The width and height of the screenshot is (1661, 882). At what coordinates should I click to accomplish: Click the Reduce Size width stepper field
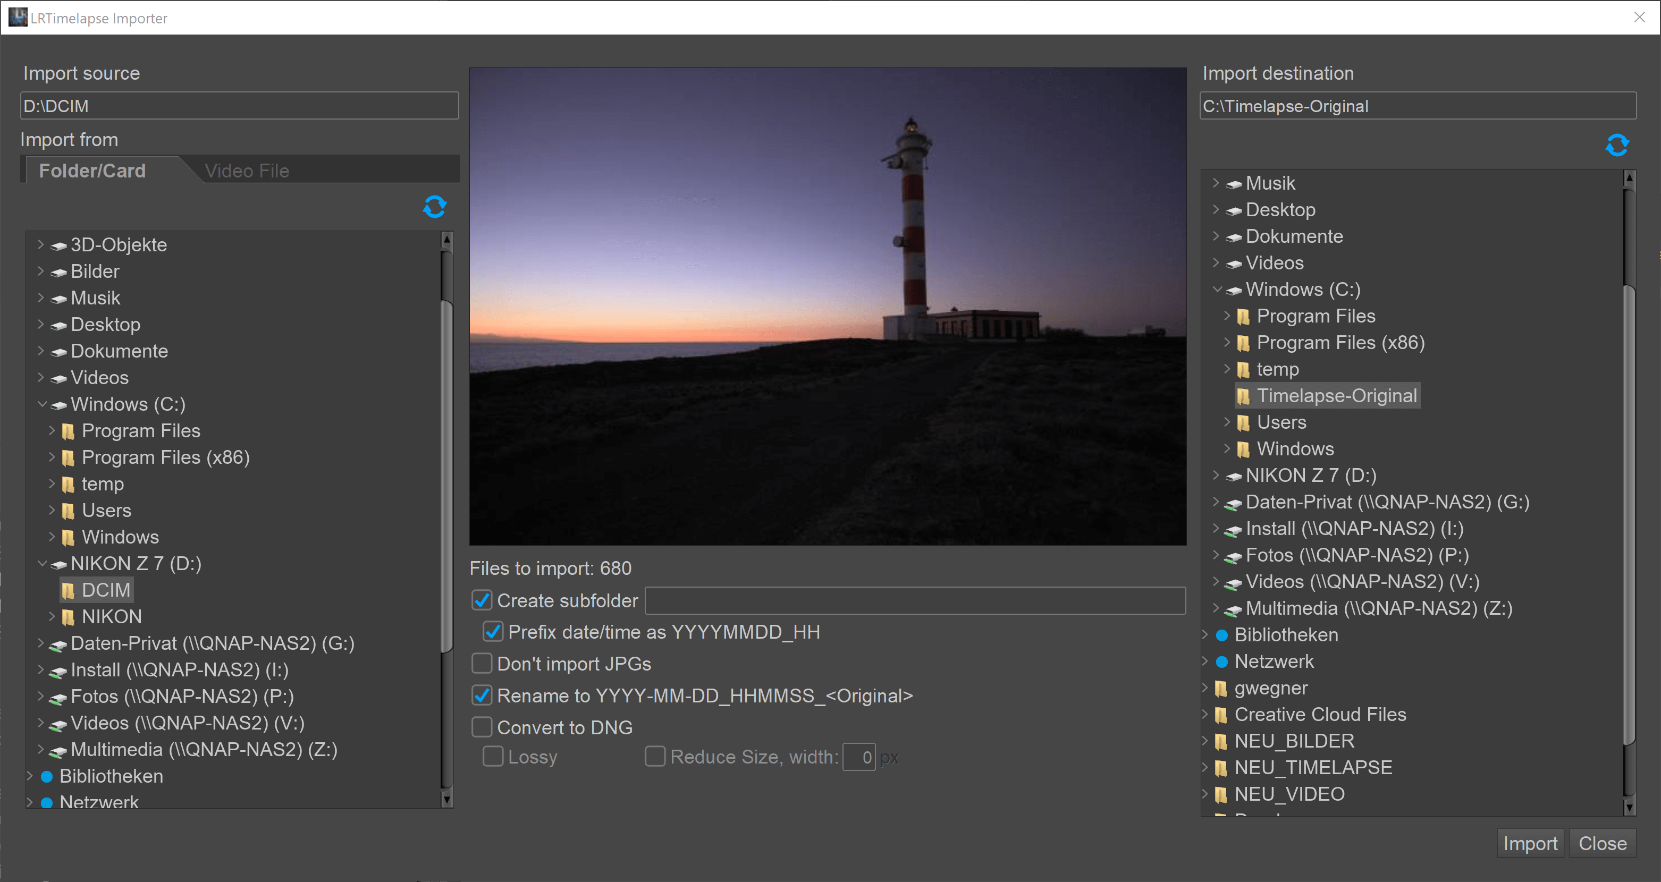point(859,756)
